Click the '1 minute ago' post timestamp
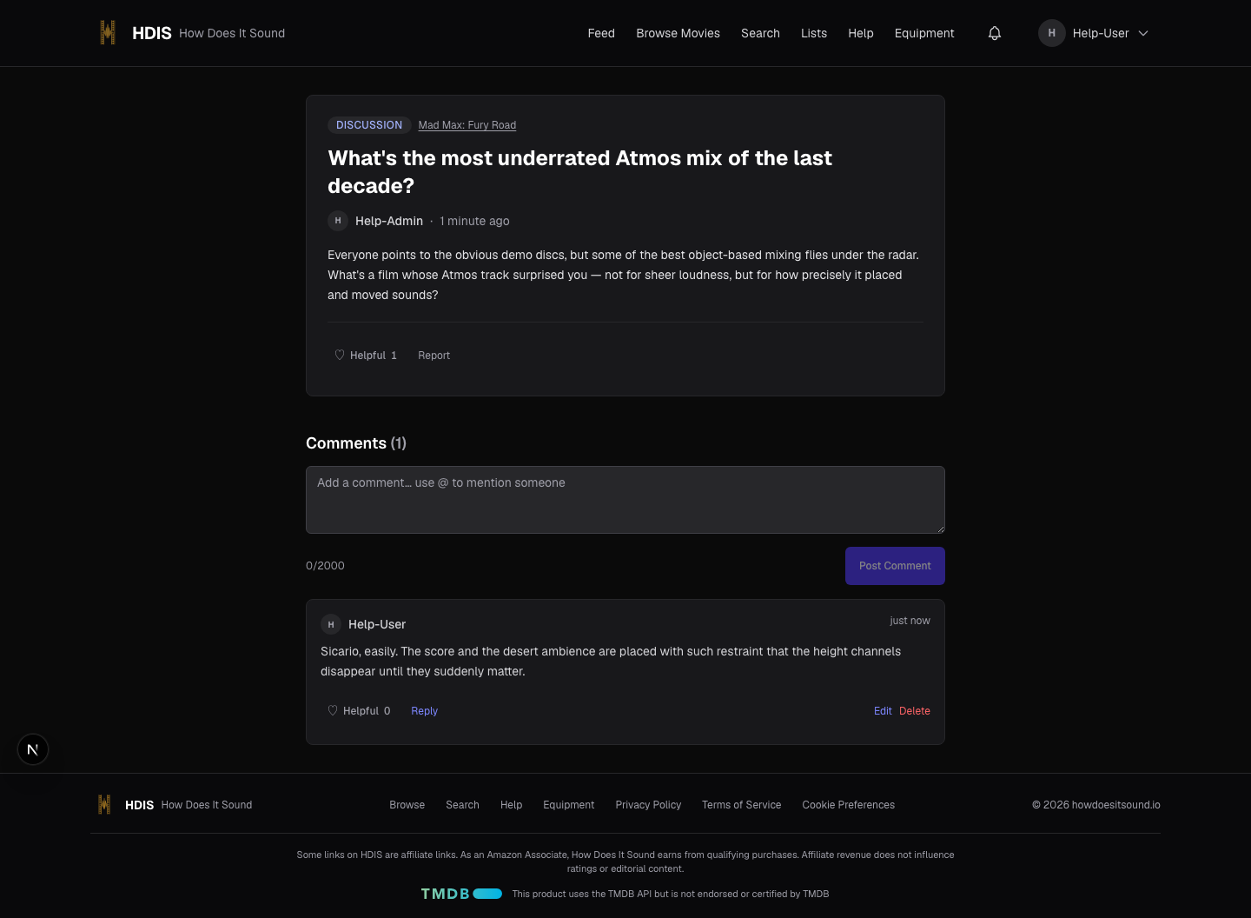 click(x=474, y=221)
